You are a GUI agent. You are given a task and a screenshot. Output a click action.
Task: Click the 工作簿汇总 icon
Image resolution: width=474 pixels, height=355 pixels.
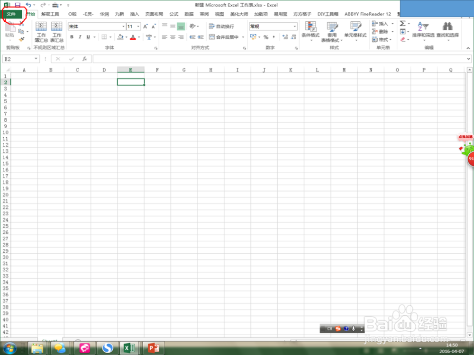pyautogui.click(x=41, y=32)
